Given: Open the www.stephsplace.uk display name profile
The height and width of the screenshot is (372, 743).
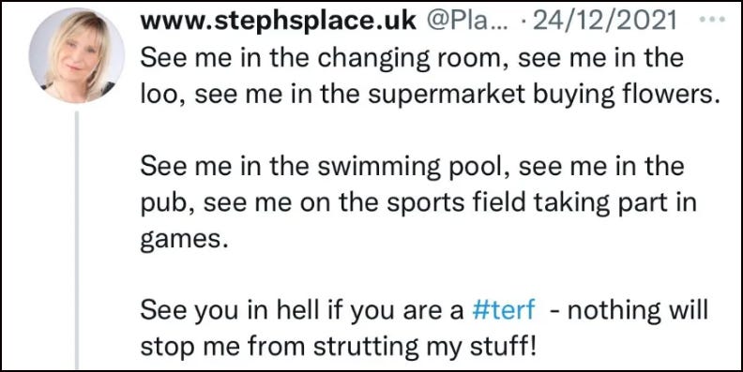Looking at the screenshot, I should (x=279, y=22).
